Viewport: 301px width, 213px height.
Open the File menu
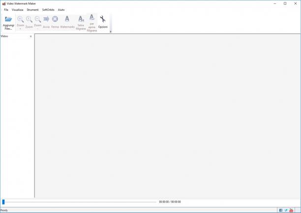tap(6, 10)
